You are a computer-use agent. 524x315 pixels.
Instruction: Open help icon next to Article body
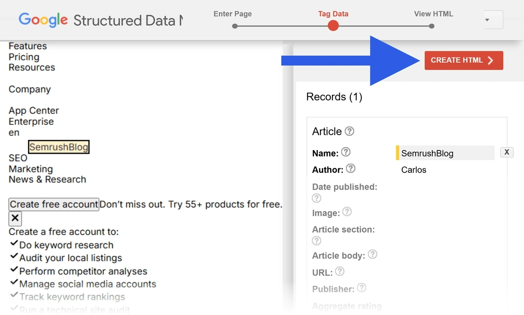[372, 254]
